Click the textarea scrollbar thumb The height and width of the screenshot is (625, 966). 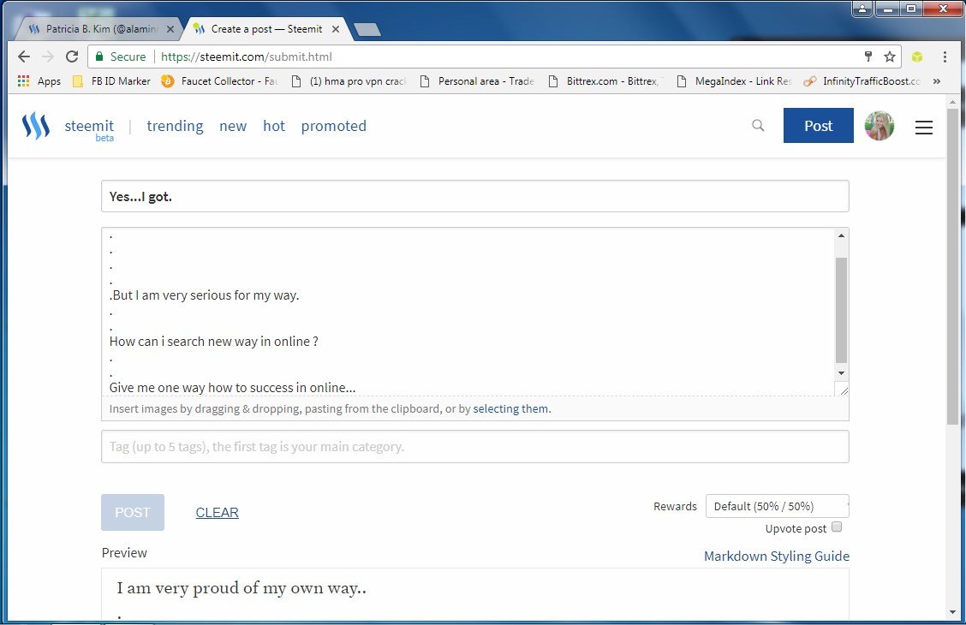842,311
